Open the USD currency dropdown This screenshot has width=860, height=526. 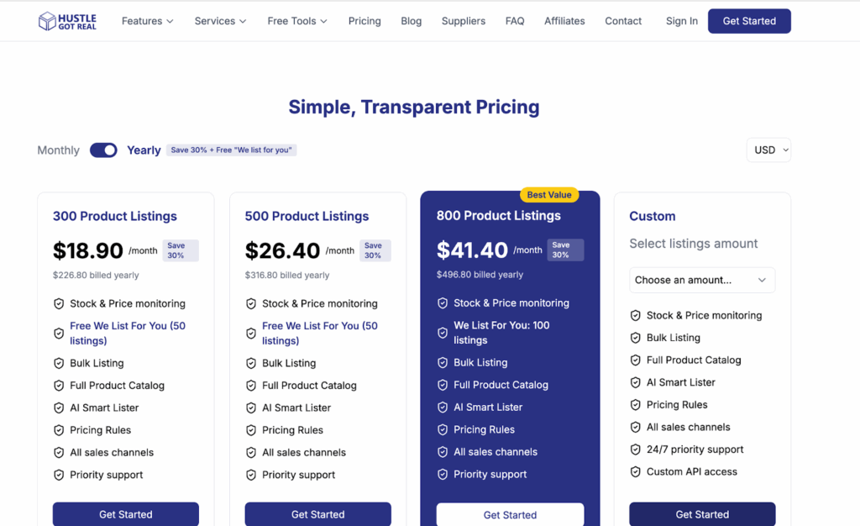[768, 150]
